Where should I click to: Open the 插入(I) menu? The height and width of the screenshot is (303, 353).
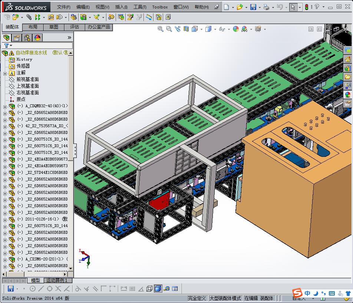click(x=121, y=7)
